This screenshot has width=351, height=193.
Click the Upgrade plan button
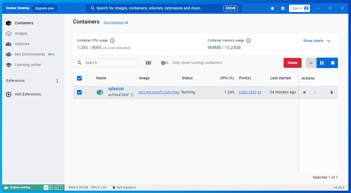[44, 8]
